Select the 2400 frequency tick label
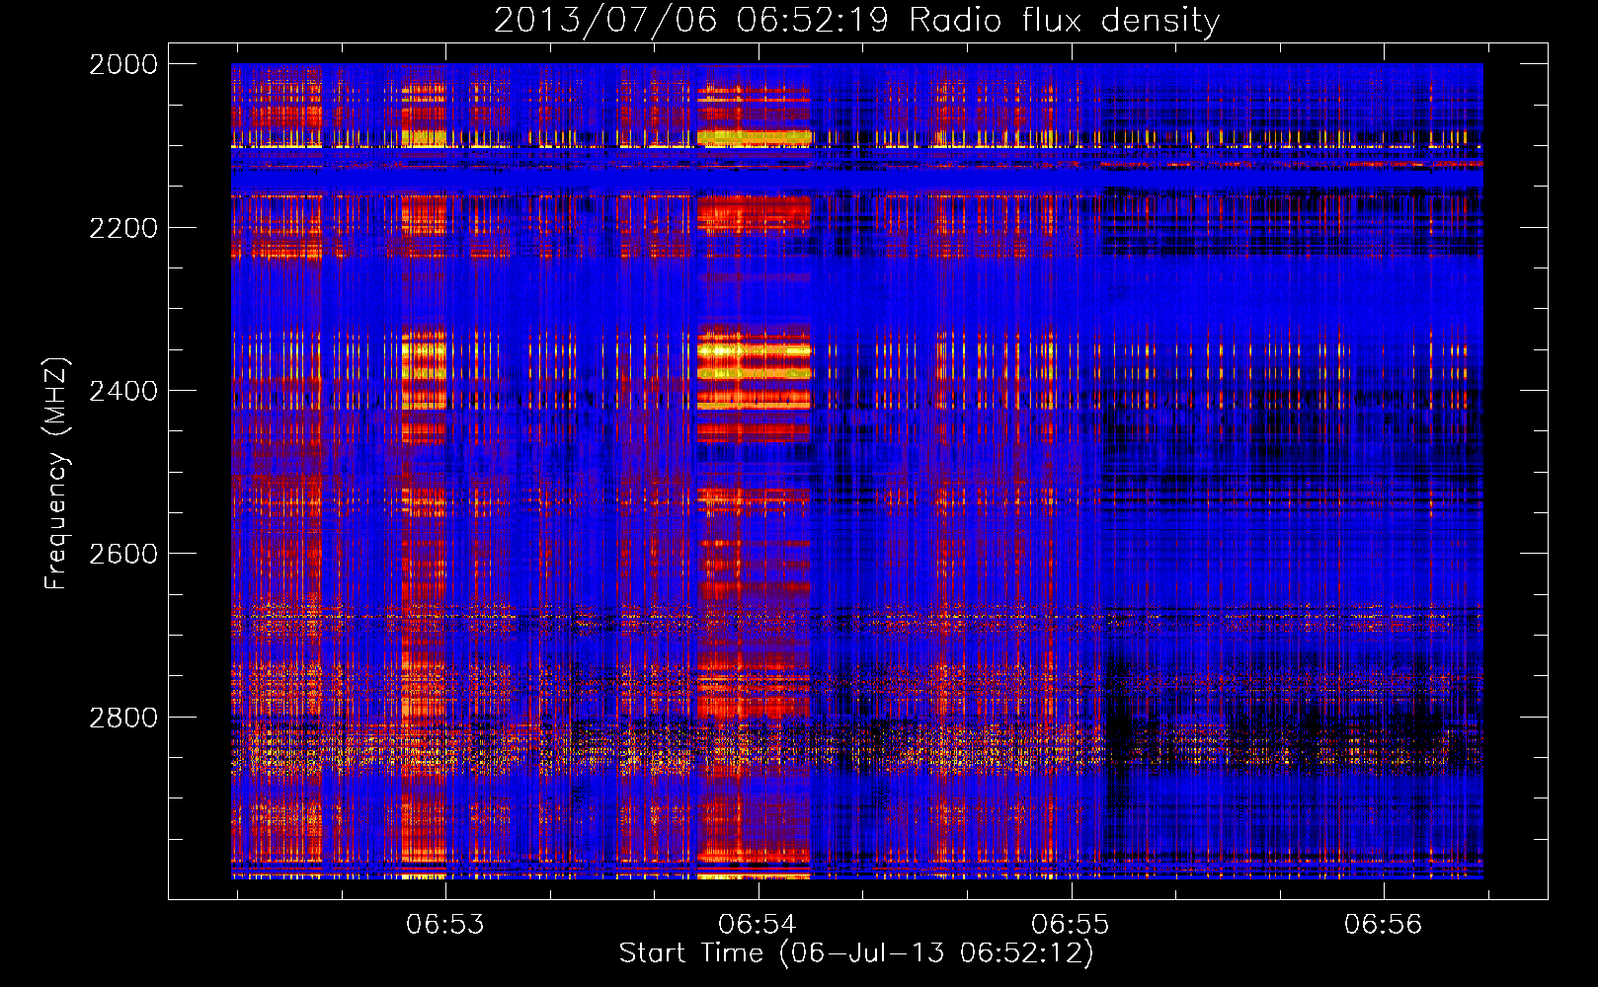 coord(123,391)
